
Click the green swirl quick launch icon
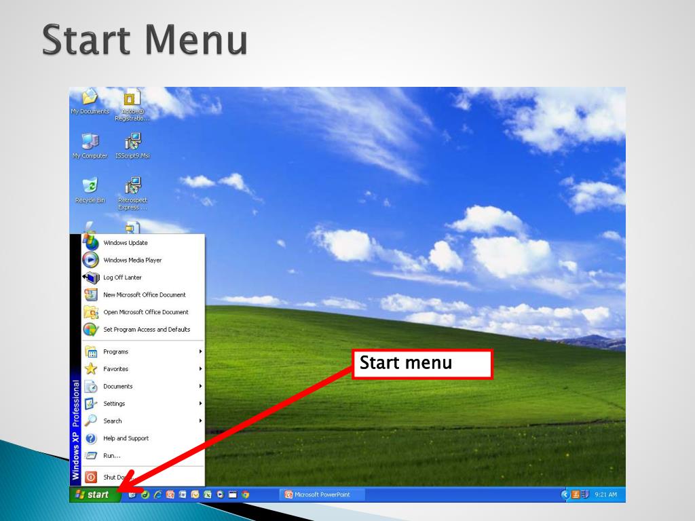(145, 495)
